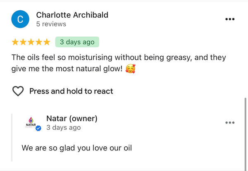The image size is (248, 171).
Task: Click "Press and hold to react" label
Action: tap(71, 91)
